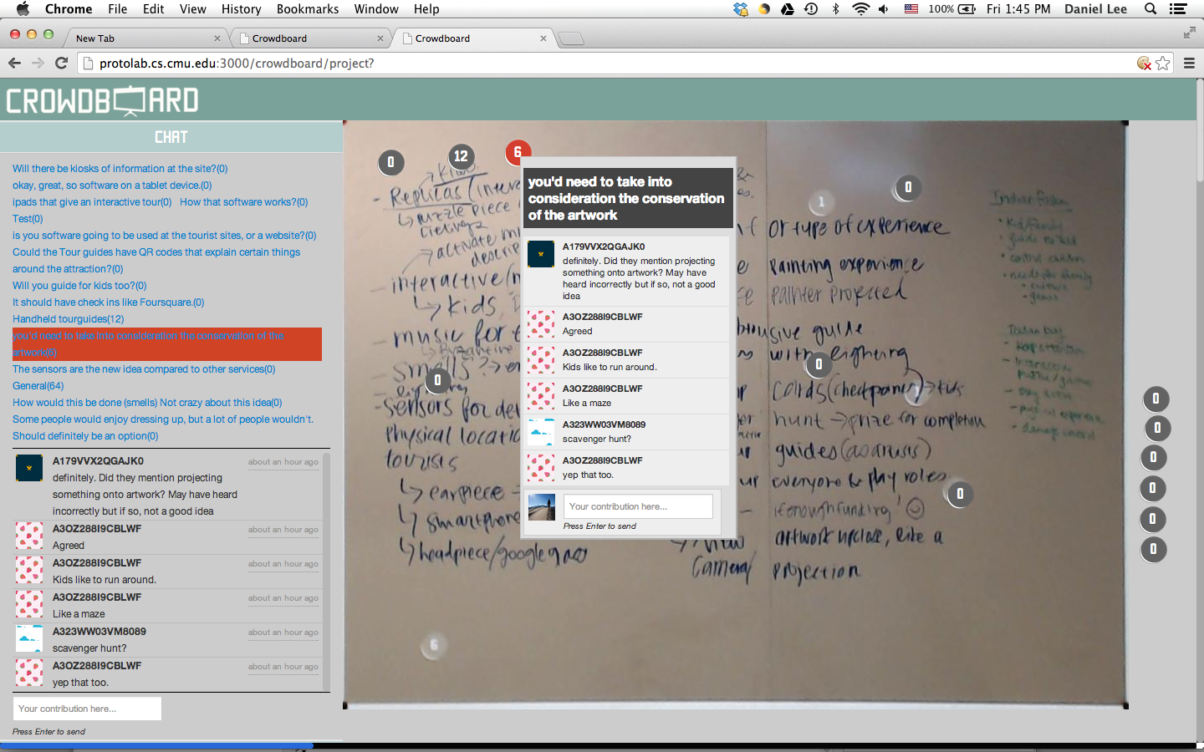Open the Bookmarks menu
1204x752 pixels.
tap(308, 9)
